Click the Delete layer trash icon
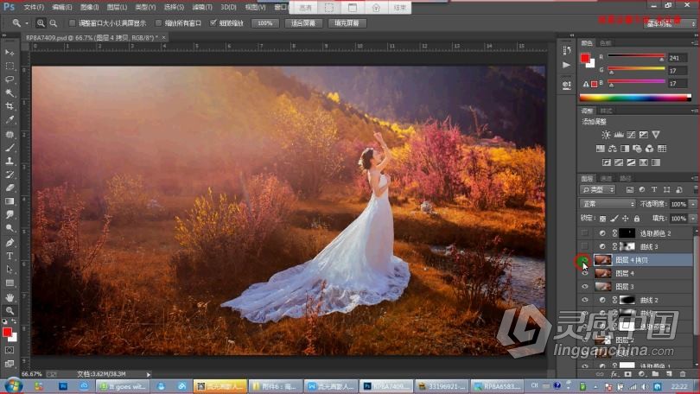 click(683, 374)
